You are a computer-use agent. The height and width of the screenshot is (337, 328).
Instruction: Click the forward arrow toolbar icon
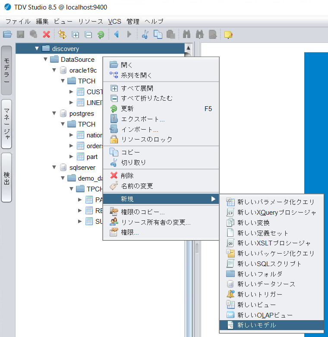click(x=129, y=34)
